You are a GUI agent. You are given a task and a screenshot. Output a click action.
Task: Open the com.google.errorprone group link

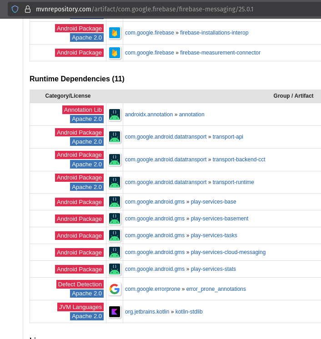[x=152, y=289]
